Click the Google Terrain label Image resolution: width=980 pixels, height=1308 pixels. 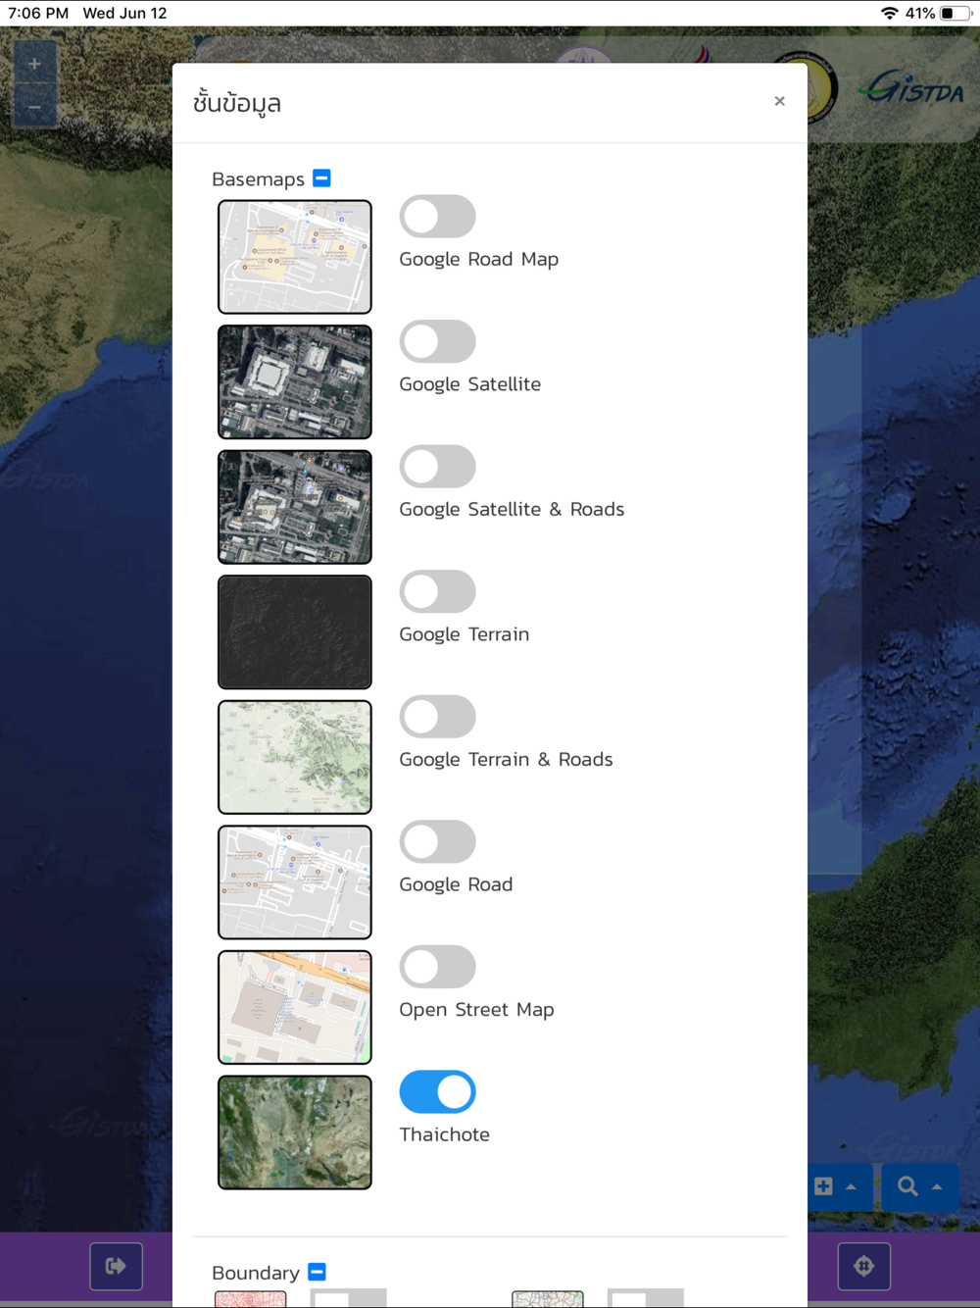[x=464, y=634]
